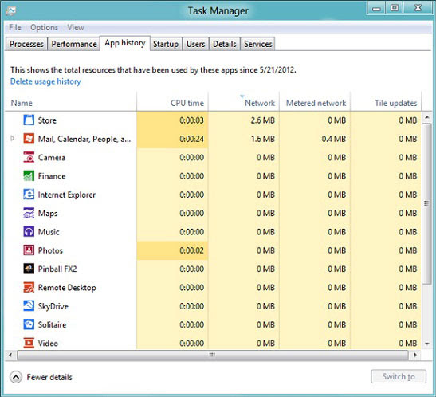Sort by the Network column header

point(260,103)
